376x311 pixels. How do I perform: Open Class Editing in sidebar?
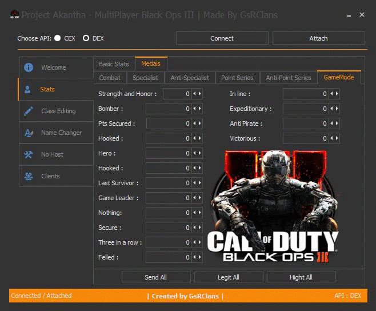pos(56,111)
